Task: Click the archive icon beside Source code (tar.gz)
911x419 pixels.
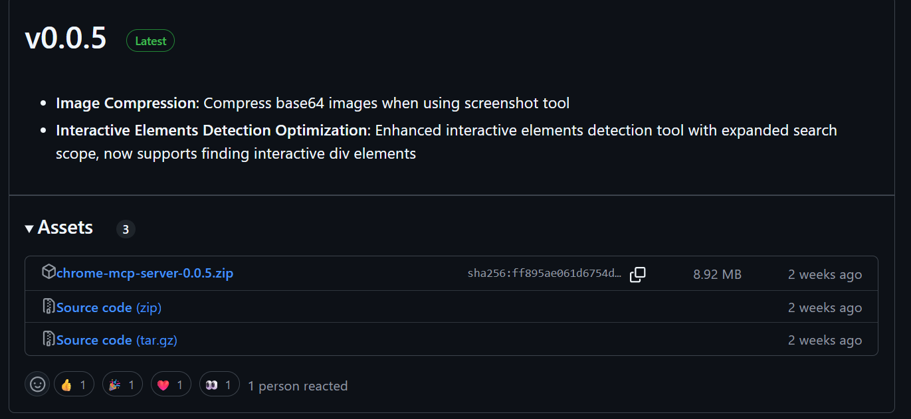Action: pyautogui.click(x=49, y=339)
